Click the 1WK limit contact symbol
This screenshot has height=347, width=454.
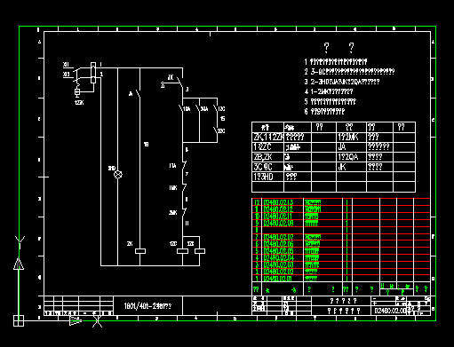pyautogui.click(x=184, y=187)
